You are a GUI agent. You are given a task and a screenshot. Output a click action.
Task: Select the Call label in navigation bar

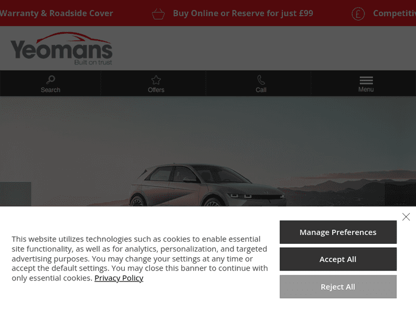(261, 90)
